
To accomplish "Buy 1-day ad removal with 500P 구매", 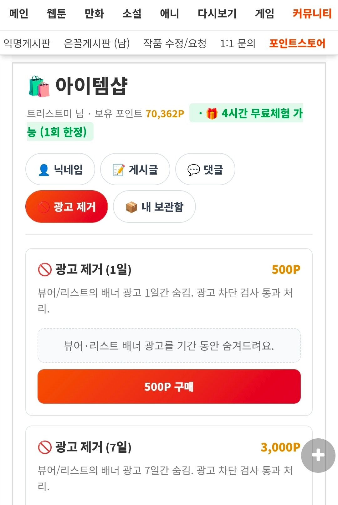I will click(169, 386).
